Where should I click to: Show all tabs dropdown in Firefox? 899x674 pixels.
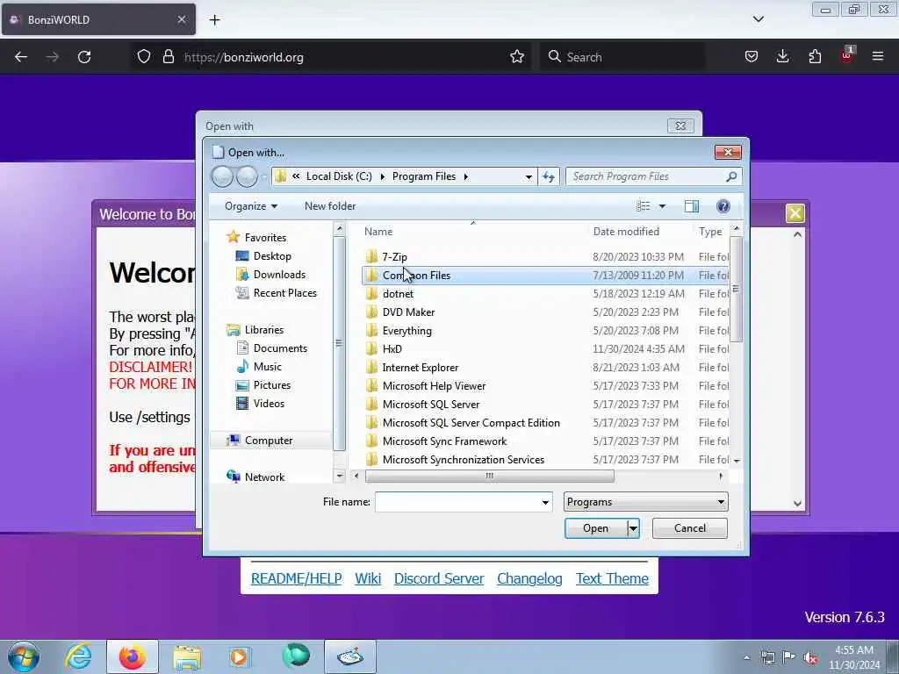(759, 19)
